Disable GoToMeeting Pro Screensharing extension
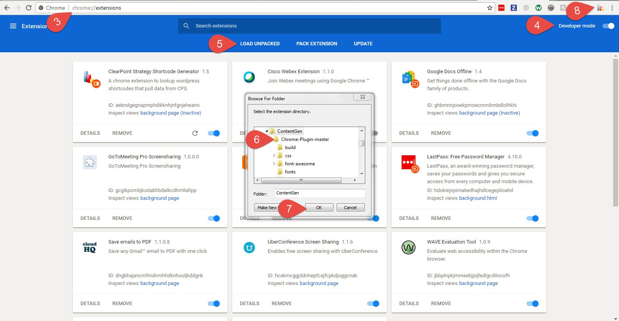The image size is (619, 321). click(214, 218)
